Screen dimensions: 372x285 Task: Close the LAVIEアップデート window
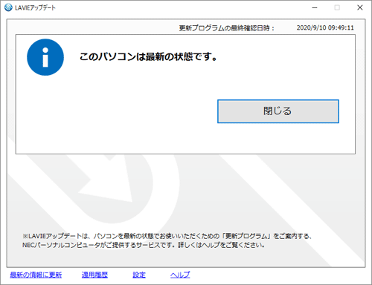tap(360, 7)
